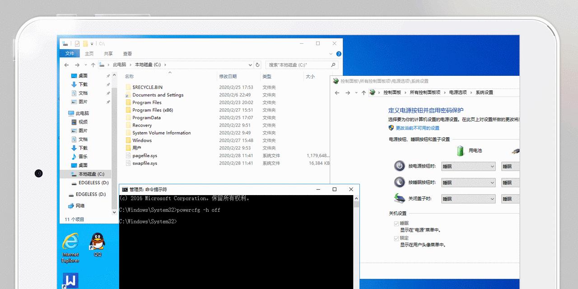The image size is (578, 289).
Task: Switch to the 共享 ribbon tab
Action: tap(108, 53)
